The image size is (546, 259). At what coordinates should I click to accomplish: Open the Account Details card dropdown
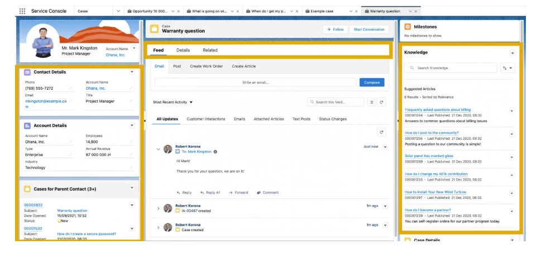coord(132,125)
